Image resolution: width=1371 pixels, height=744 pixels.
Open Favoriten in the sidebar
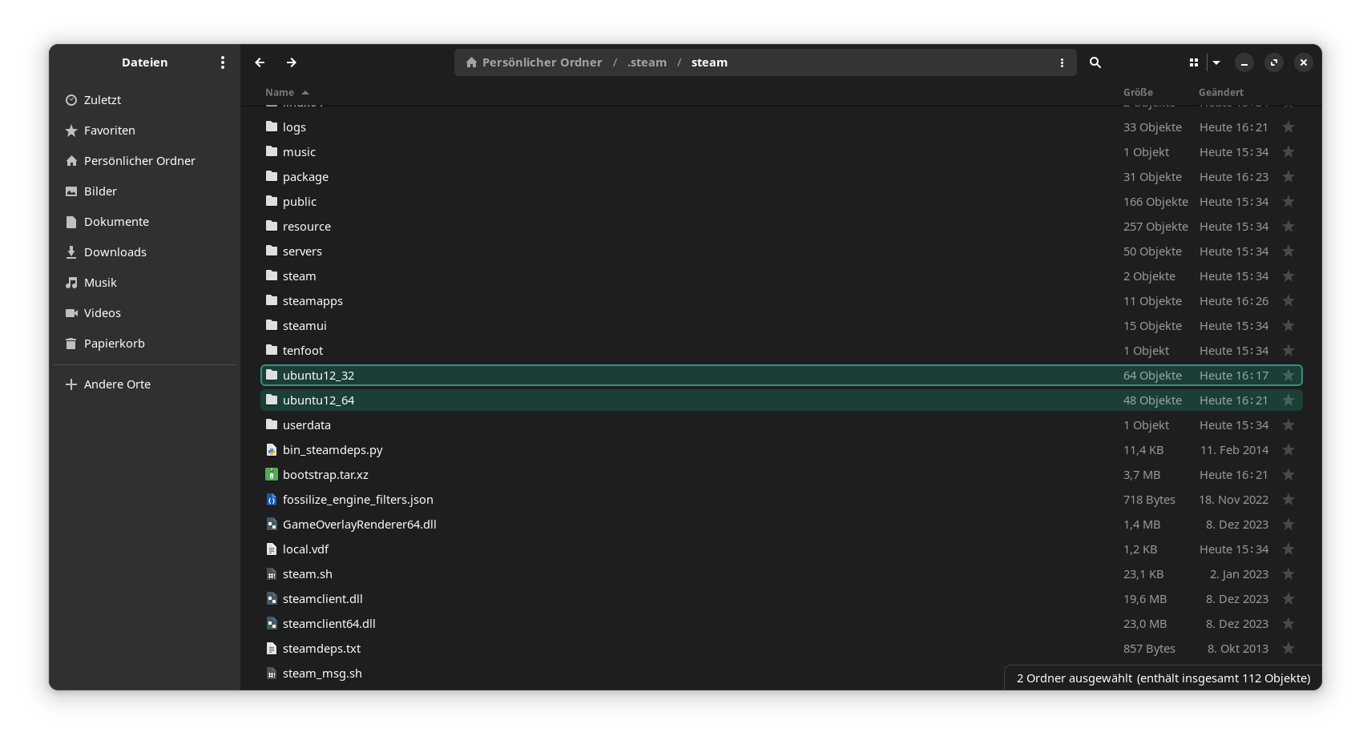pos(144,131)
